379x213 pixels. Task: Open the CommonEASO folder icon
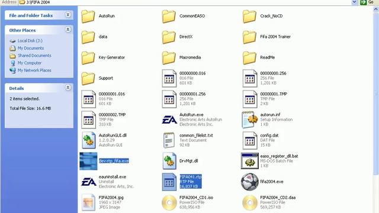pos(169,16)
